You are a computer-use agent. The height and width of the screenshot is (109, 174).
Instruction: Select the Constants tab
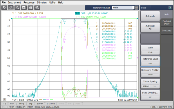click(167, 31)
